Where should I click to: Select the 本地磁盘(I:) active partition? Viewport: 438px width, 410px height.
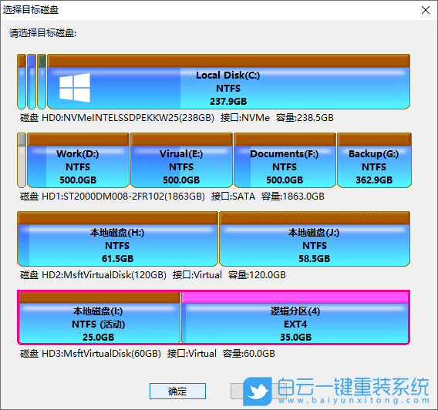coord(99,318)
